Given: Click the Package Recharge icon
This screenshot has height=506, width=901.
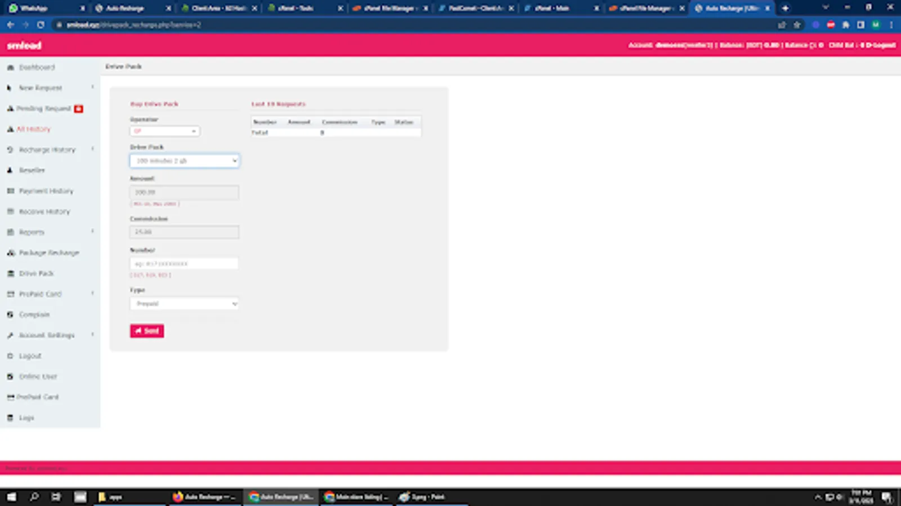Looking at the screenshot, I should click(11, 253).
